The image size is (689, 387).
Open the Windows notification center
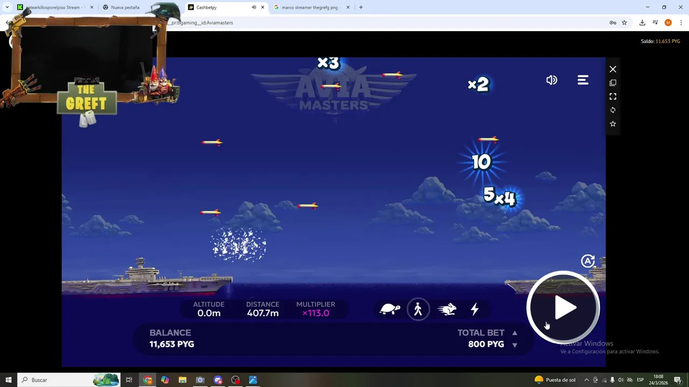[x=679, y=380]
